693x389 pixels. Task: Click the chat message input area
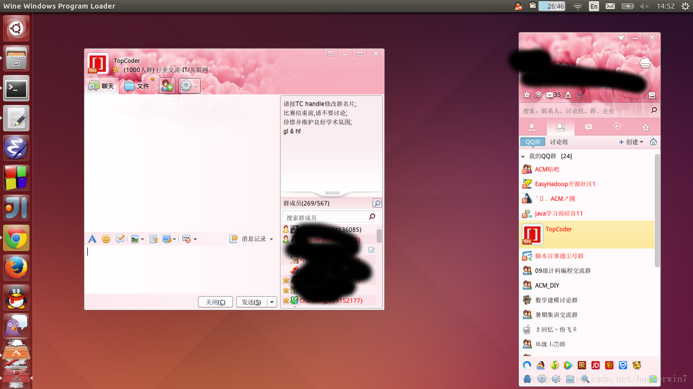pos(182,269)
